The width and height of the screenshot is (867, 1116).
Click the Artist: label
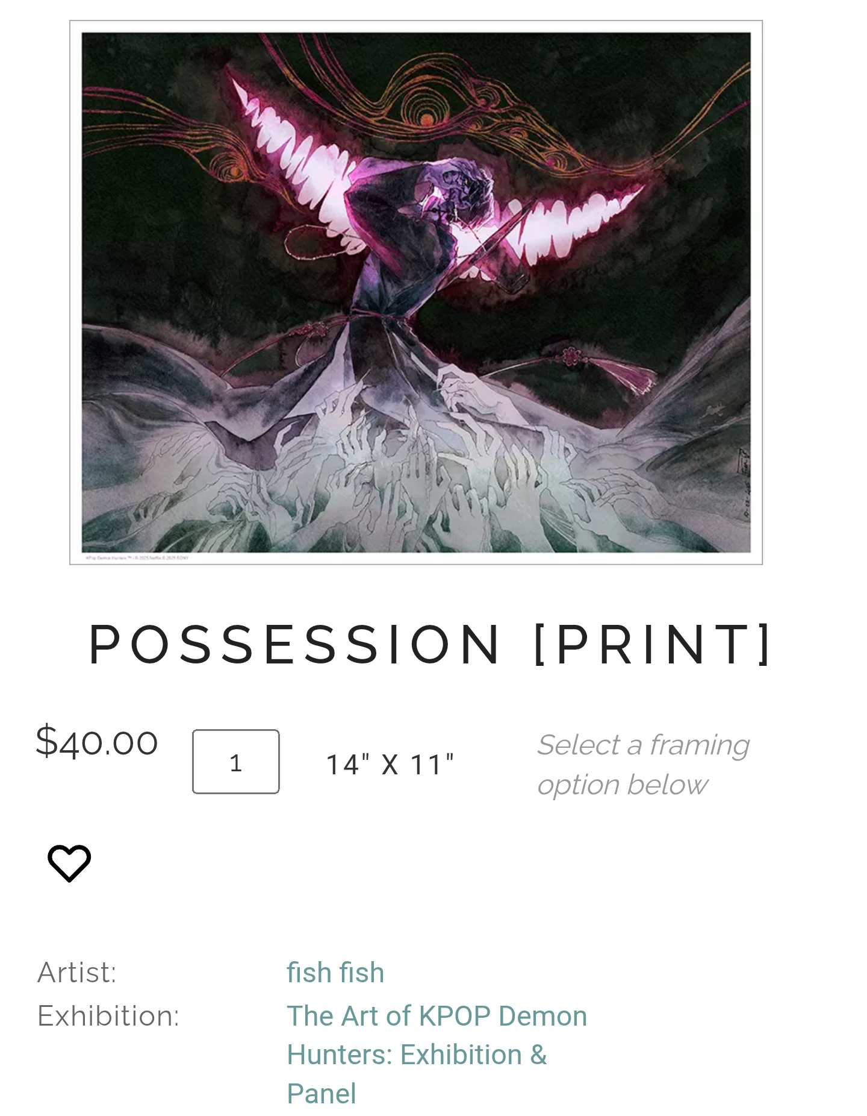[77, 973]
